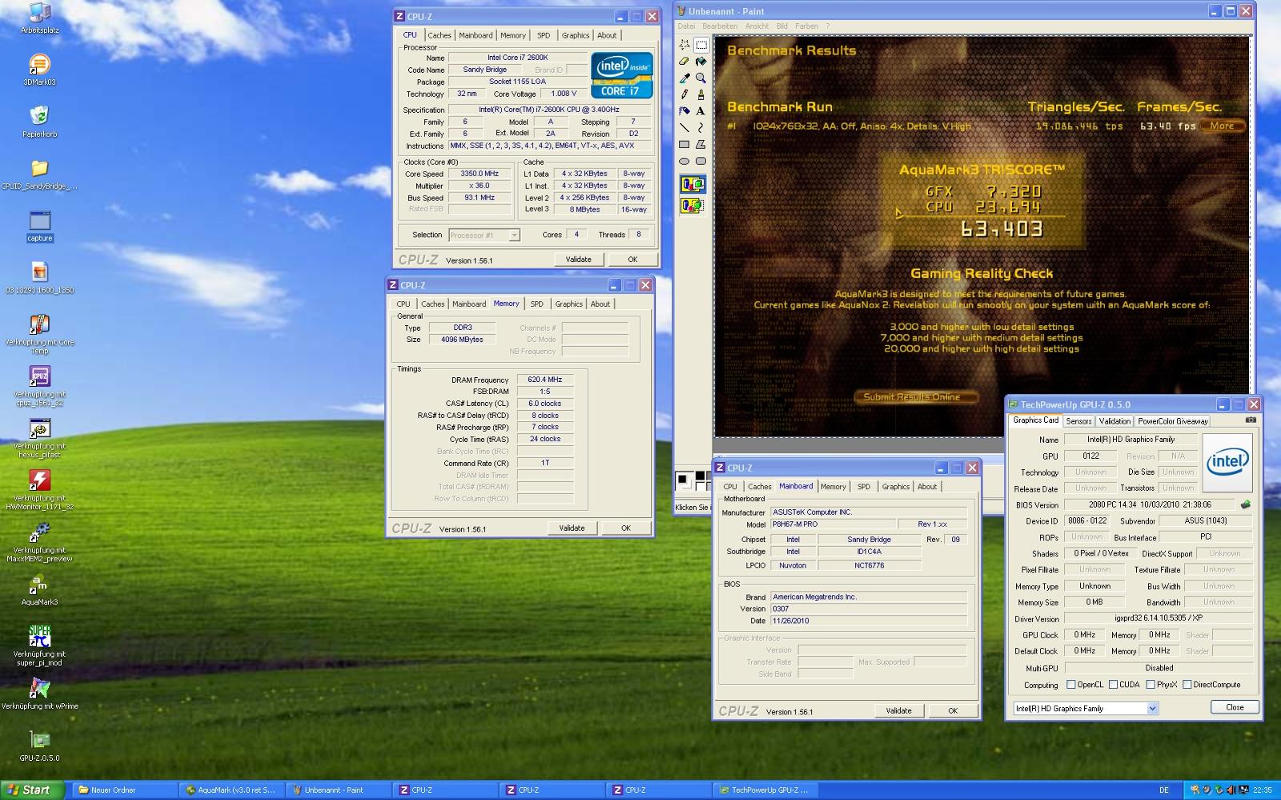Click Validate in the CPU-Z Mainboard window

[898, 710]
